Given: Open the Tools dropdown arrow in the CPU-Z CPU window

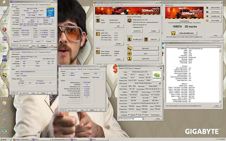Looking at the screenshot, I should click(x=37, y=45).
